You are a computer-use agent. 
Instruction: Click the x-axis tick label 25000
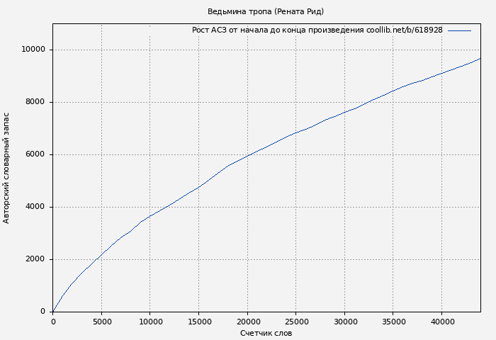pyautogui.click(x=296, y=321)
